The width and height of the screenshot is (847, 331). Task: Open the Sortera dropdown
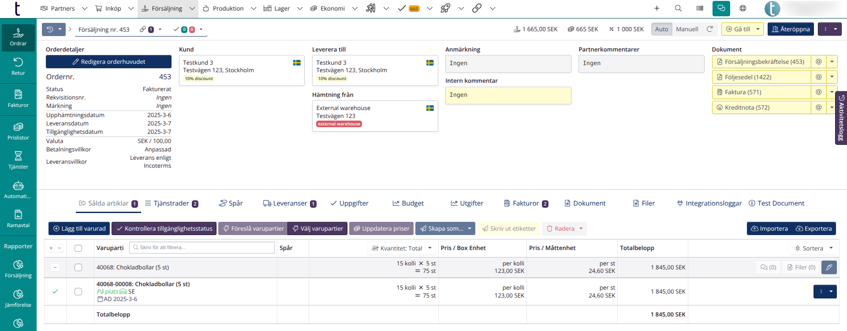coord(813,248)
